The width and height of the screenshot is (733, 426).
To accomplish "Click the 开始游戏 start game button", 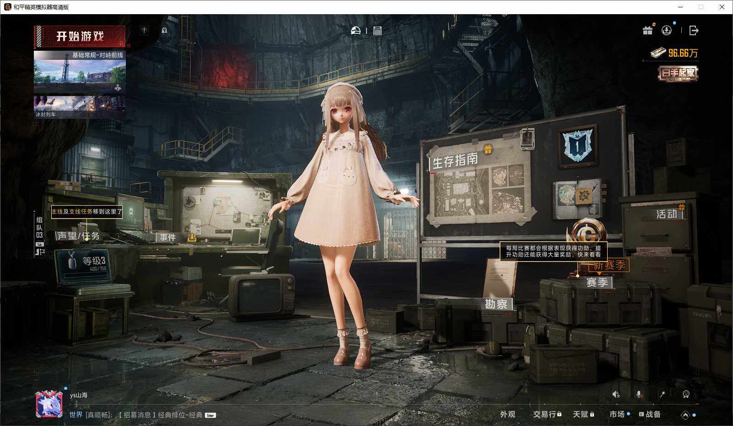I will [80, 36].
